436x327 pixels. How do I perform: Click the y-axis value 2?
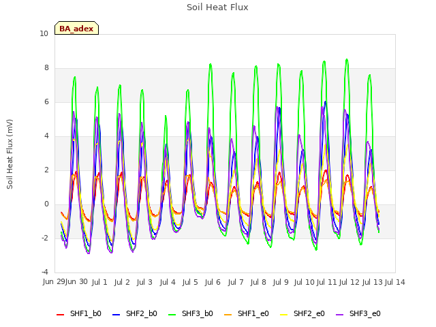click(x=46, y=170)
